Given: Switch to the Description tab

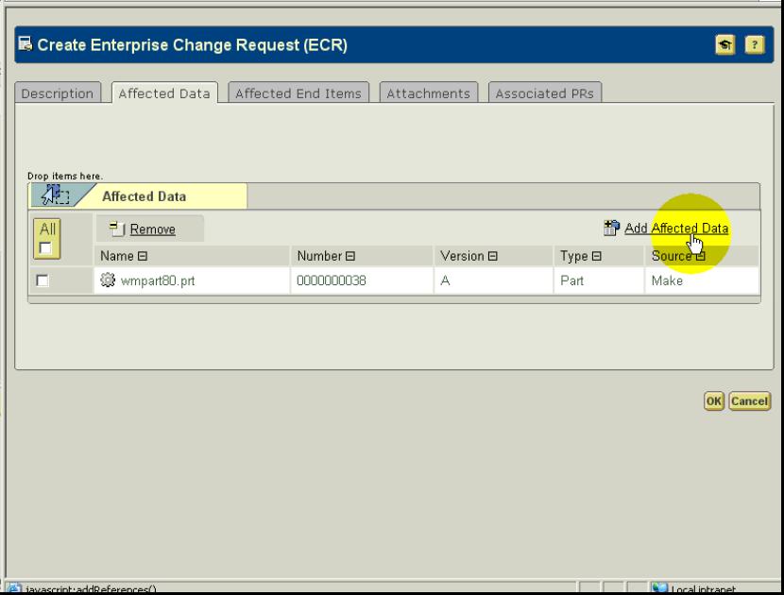Looking at the screenshot, I should click(59, 93).
